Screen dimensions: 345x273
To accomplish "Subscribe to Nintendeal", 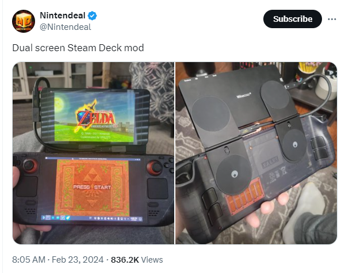I will pos(293,19).
